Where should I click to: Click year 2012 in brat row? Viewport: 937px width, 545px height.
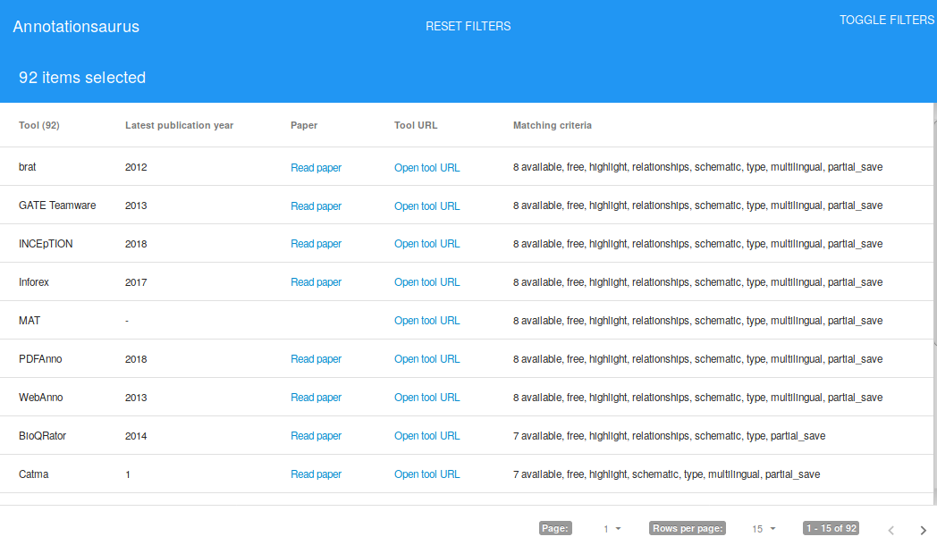136,167
